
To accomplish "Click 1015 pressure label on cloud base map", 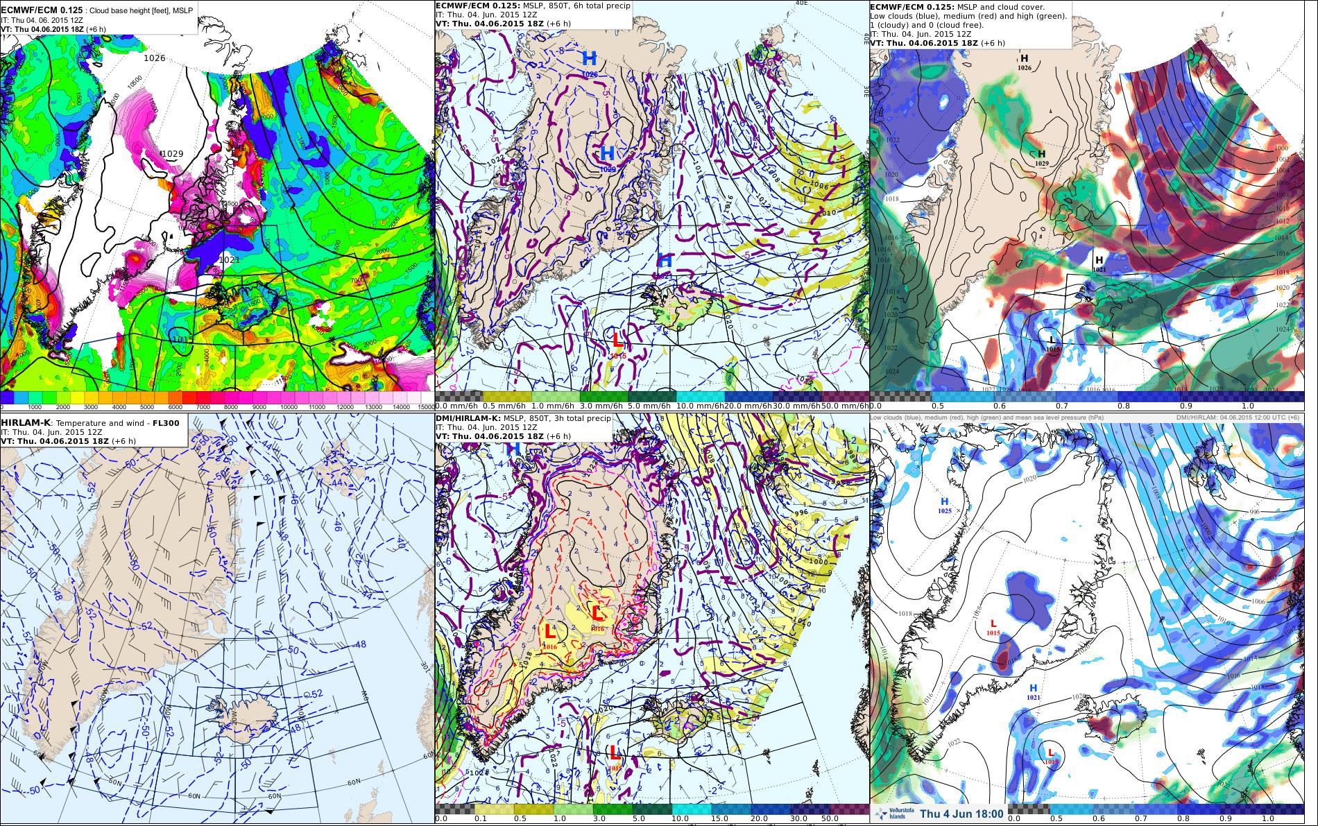I will pyautogui.click(x=182, y=339).
